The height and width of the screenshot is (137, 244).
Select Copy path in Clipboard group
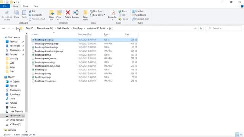click(x=35, y=15)
